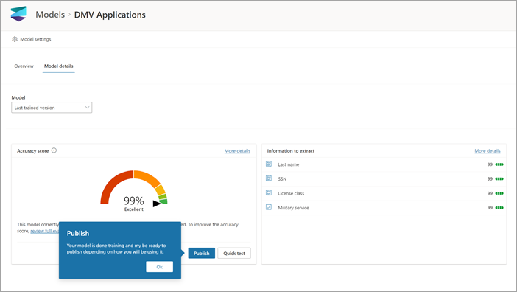
Task: Click the Military service score value 99
Action: tap(490, 208)
